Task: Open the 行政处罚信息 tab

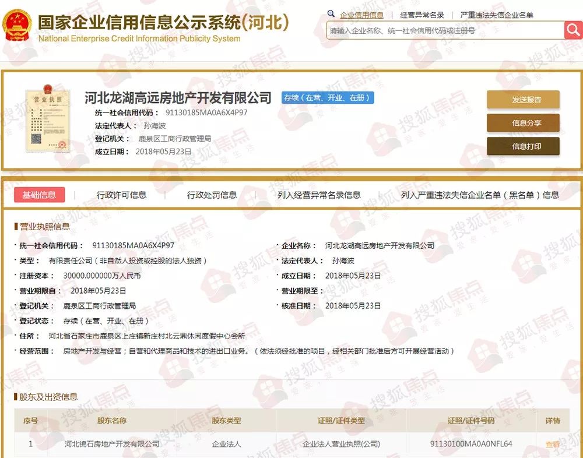Action: pyautogui.click(x=212, y=195)
